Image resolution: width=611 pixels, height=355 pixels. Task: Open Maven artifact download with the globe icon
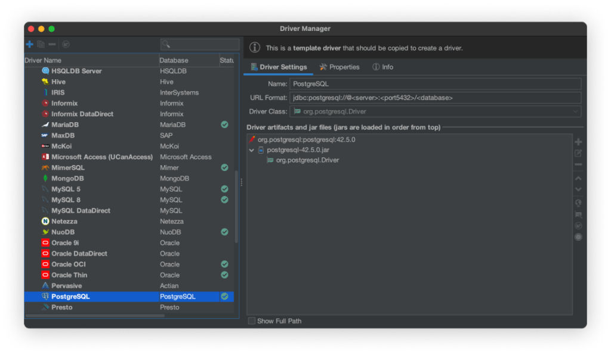tap(578, 203)
